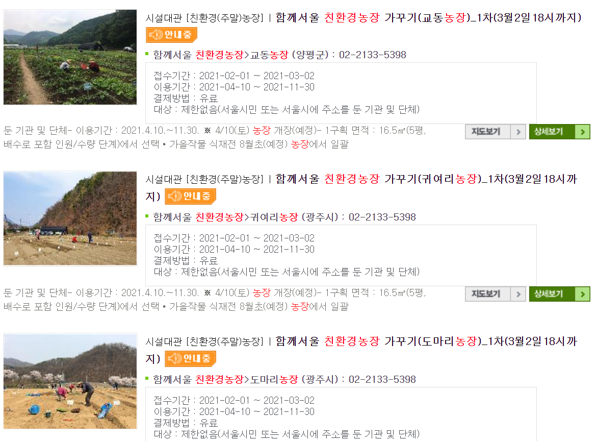Click green arrow on 귀여리농장 상세보기 button
The width and height of the screenshot is (598, 441).
click(582, 294)
